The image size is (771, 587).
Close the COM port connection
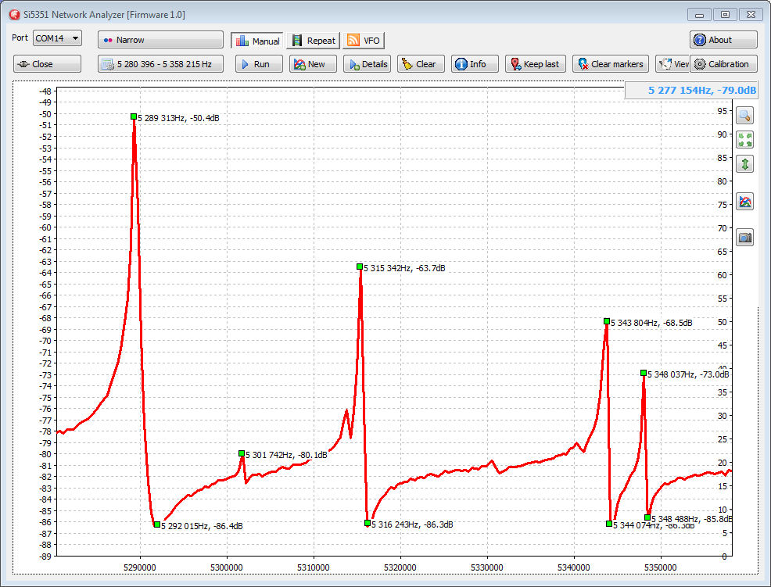47,64
